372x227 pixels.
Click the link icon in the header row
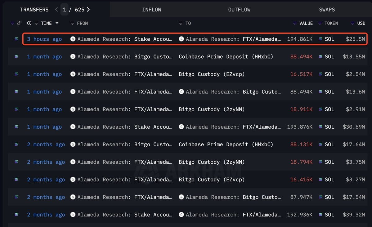19,23
